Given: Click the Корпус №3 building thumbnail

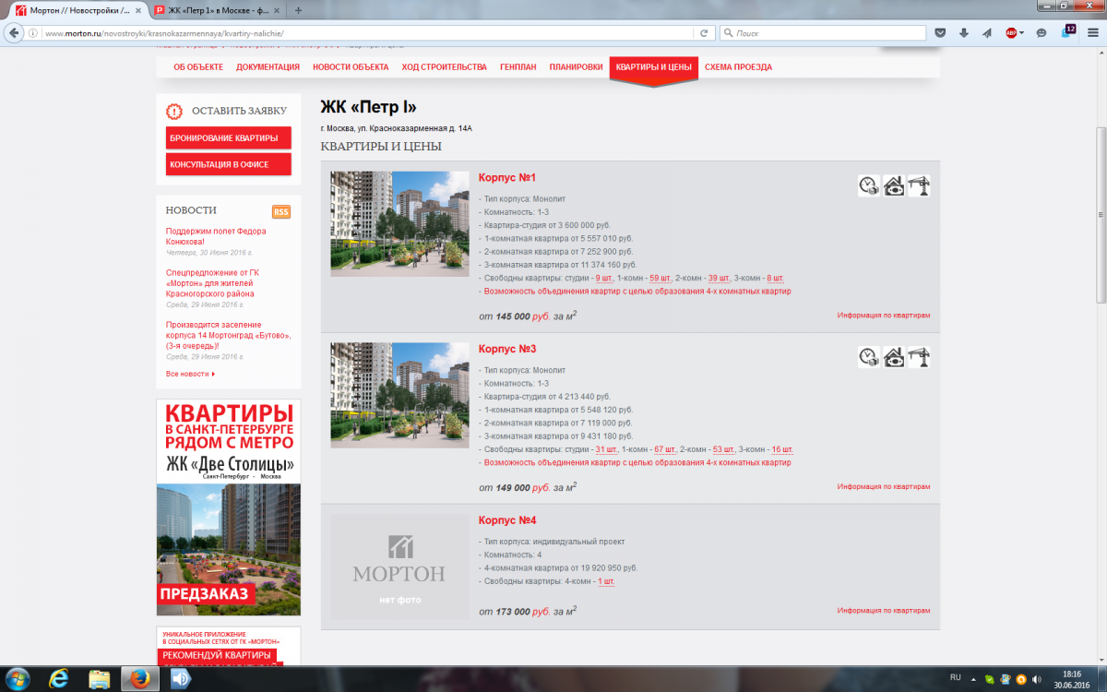Looking at the screenshot, I should (x=400, y=396).
